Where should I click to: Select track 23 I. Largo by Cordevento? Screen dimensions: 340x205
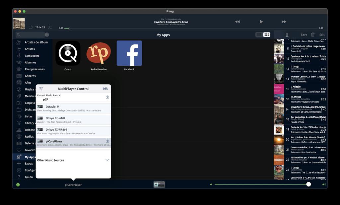(300, 170)
